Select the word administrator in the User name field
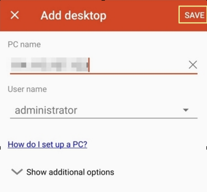 click(46, 110)
